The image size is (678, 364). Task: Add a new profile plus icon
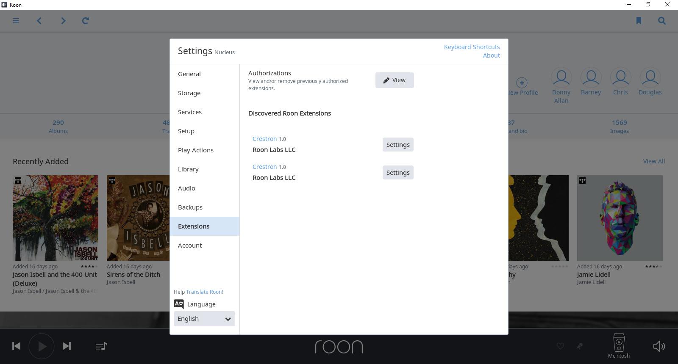click(x=522, y=83)
